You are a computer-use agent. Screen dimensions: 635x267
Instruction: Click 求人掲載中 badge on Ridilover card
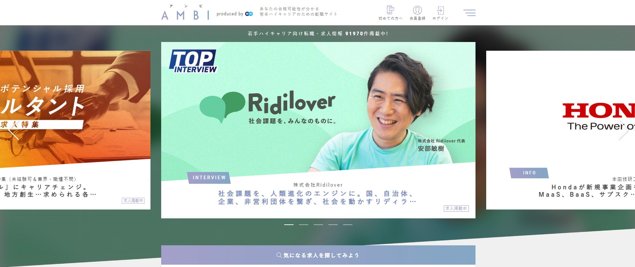(456, 208)
